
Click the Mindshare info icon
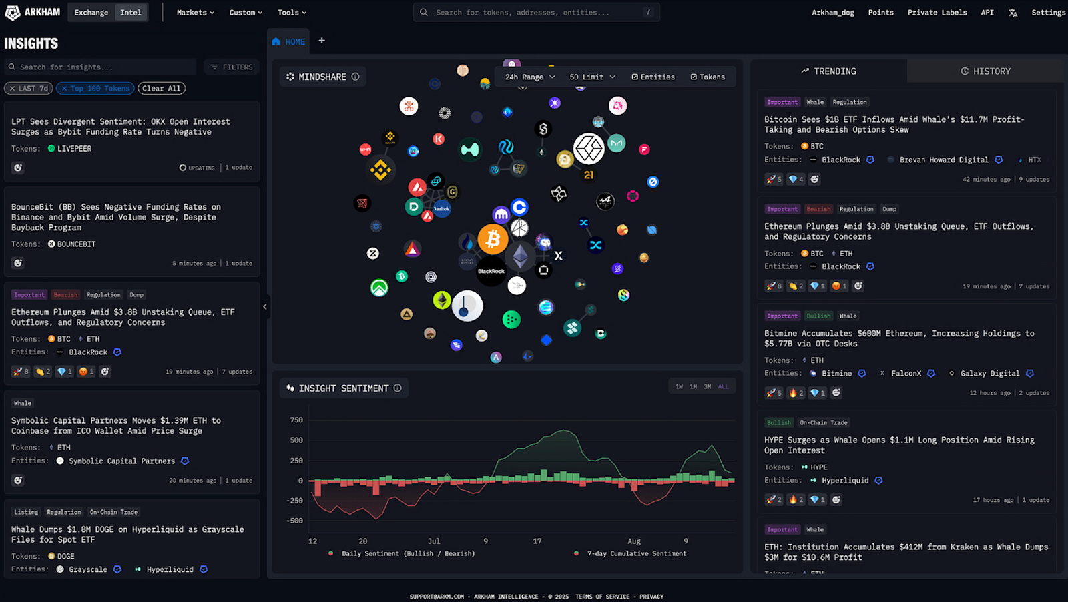(355, 77)
